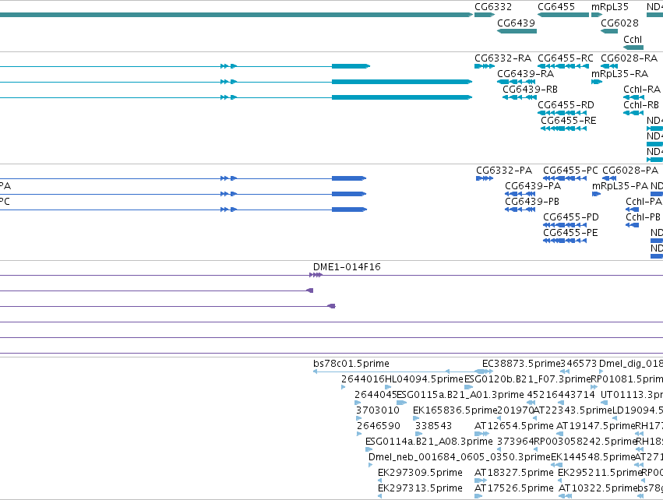Click transcript CG6028-RA
Viewport: 663px width, 500px height.
coord(629,58)
